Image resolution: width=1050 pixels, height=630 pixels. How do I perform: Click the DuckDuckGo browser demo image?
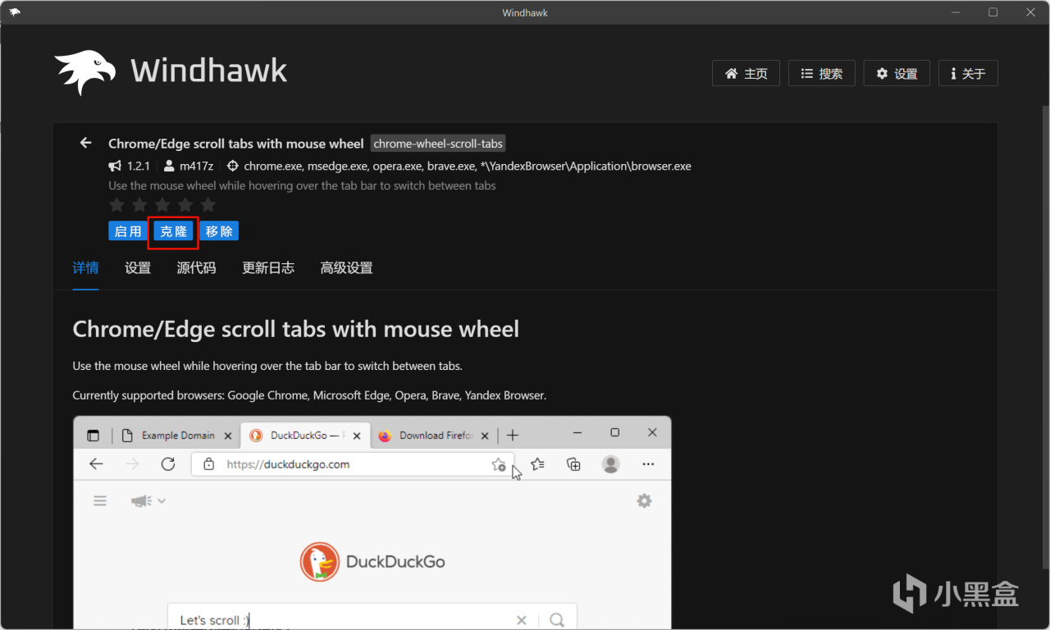point(372,523)
